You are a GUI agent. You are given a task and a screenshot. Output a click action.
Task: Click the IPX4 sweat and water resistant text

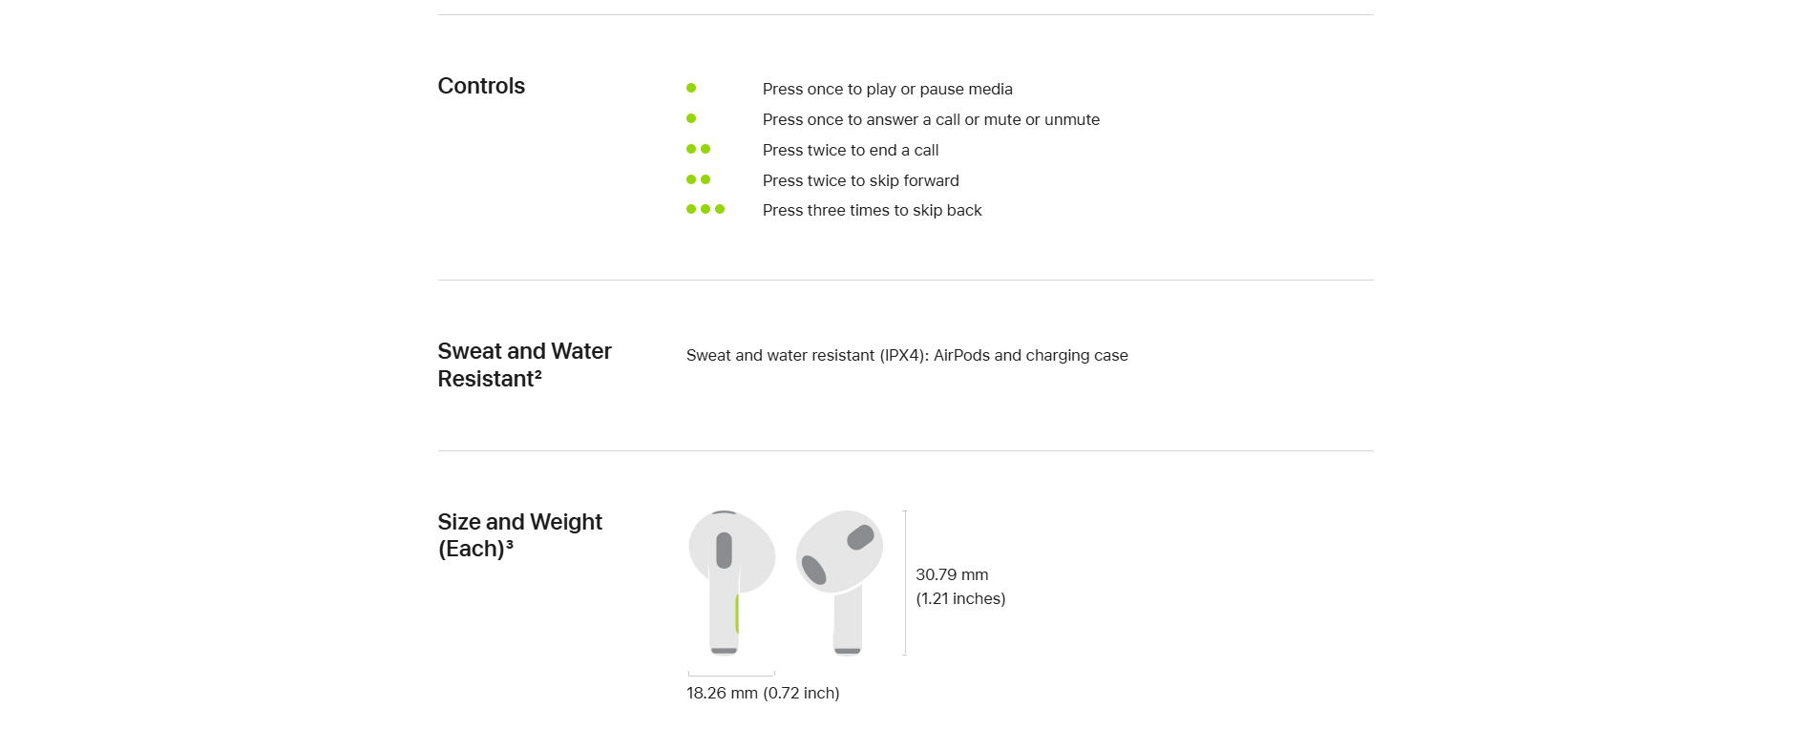click(907, 355)
